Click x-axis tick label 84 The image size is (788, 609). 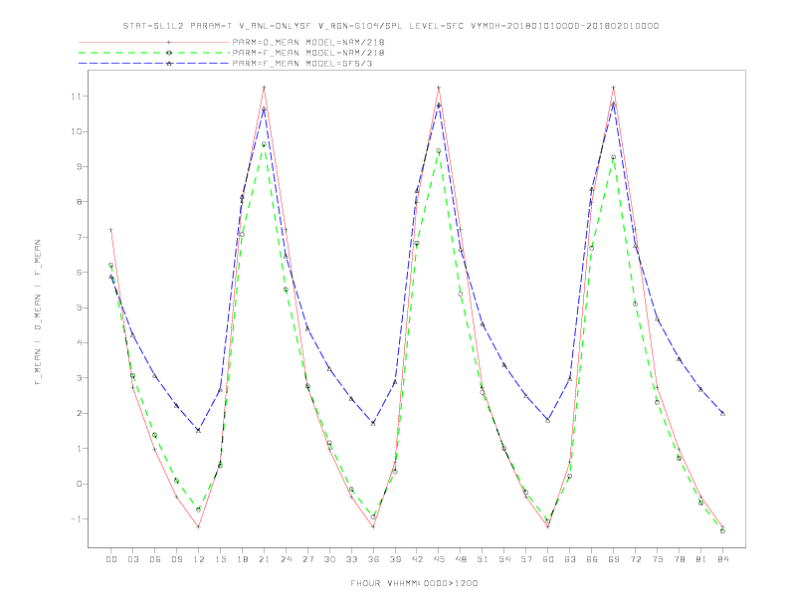[x=722, y=559]
